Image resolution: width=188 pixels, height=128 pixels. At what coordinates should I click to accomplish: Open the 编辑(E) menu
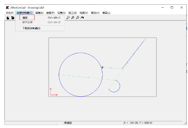(x=39, y=13)
